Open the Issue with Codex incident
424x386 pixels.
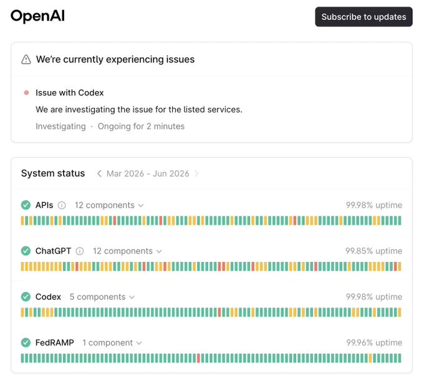click(69, 93)
